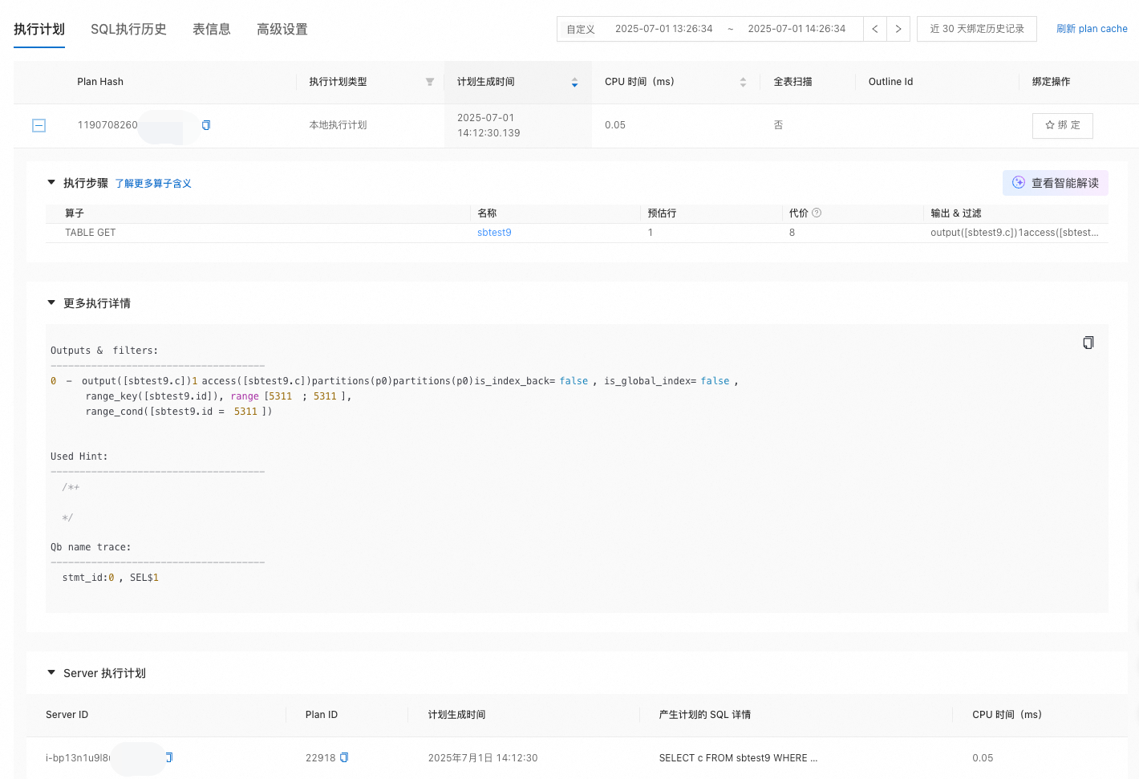Click the 输出 & 过滤 column header
Screen dimensions: 1139x779
[955, 213]
